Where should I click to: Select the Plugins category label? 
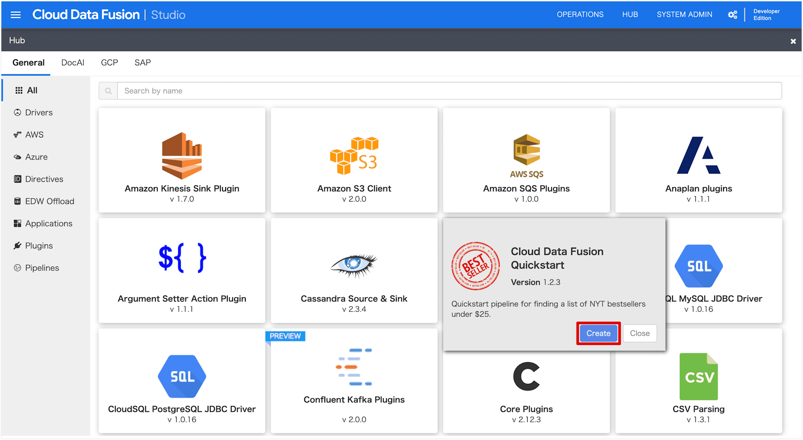coord(39,246)
